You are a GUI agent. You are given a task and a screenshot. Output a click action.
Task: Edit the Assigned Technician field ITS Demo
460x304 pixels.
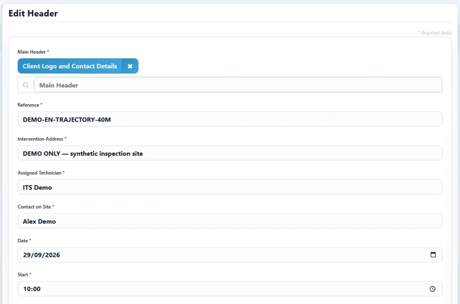tap(230, 187)
